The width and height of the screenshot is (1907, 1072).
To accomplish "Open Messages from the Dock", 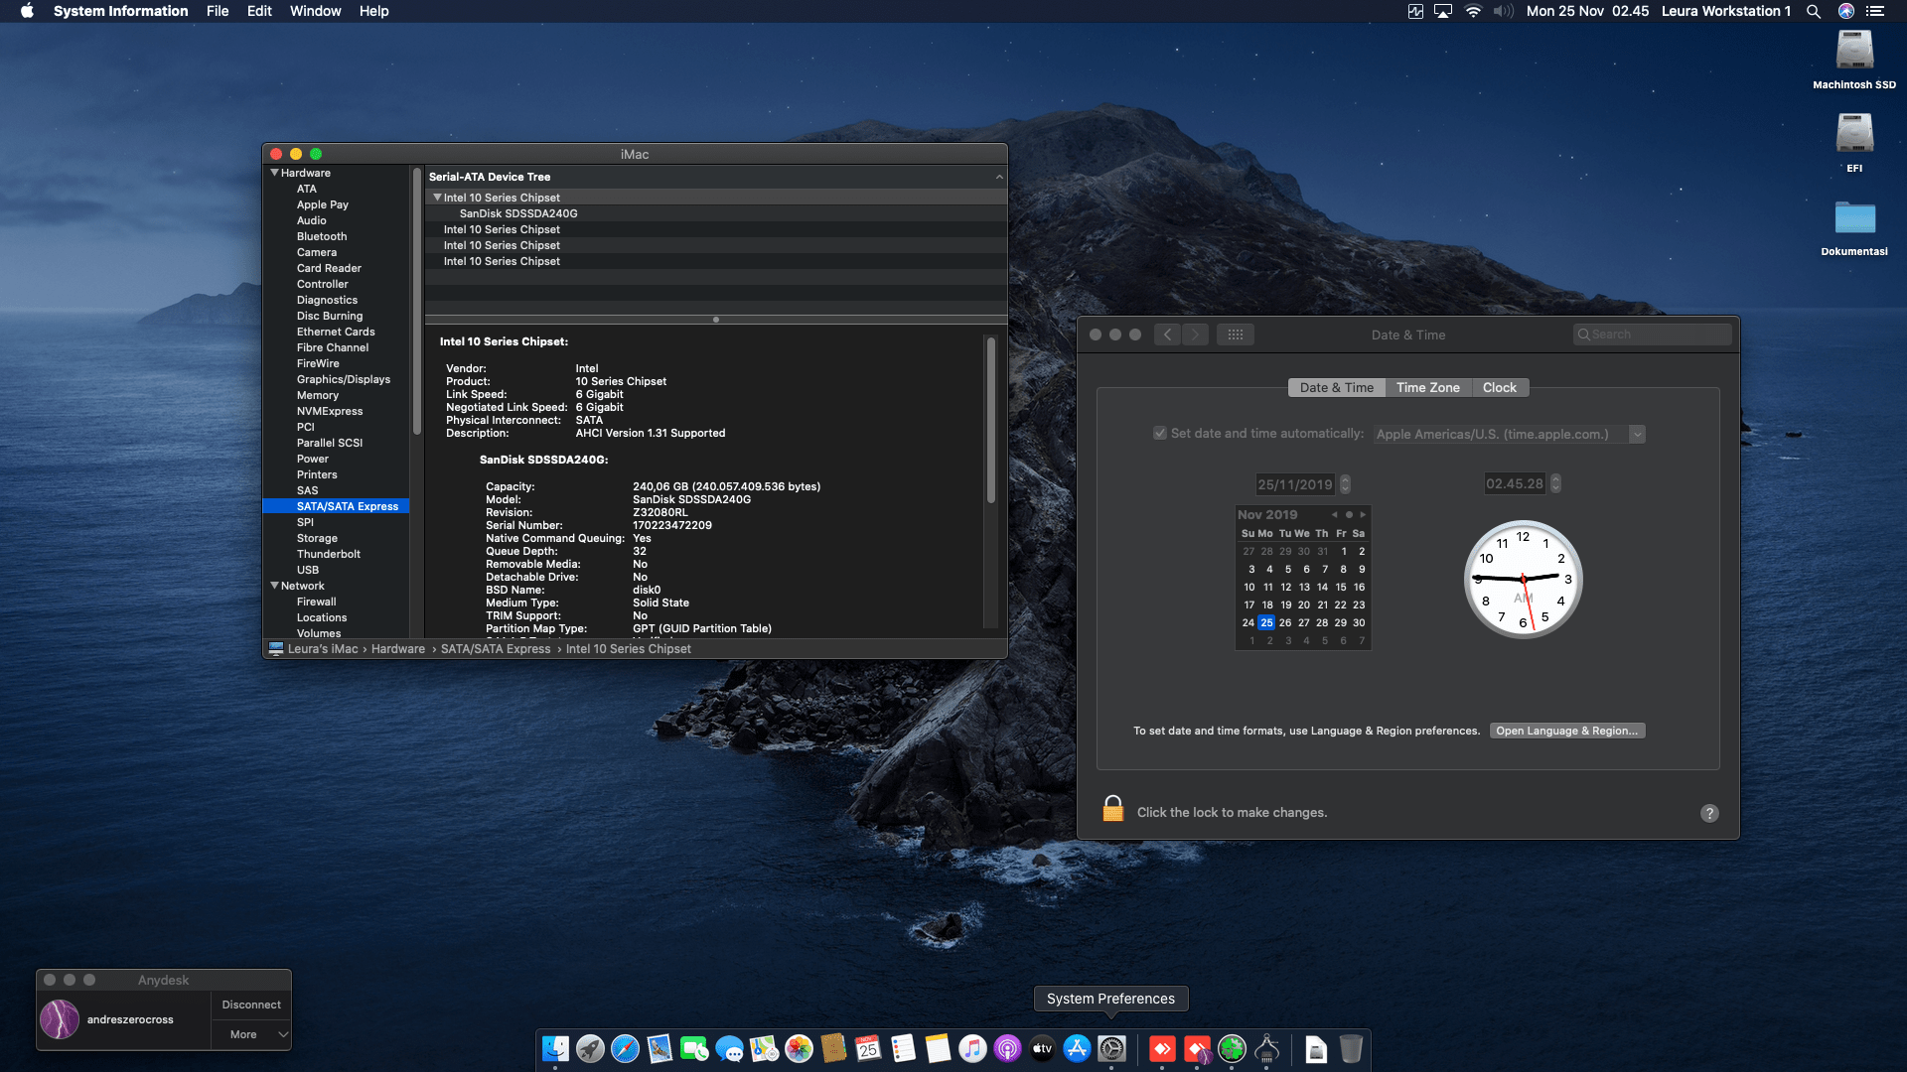I will coord(729,1048).
